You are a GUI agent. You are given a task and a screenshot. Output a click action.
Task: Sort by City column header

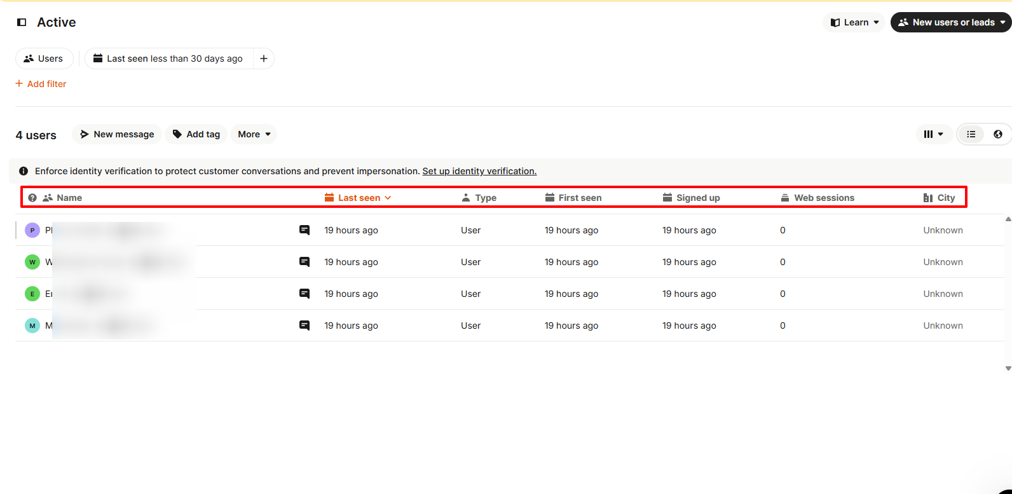940,198
